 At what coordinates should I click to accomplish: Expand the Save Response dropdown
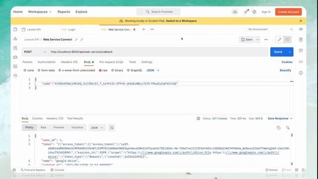[280, 118]
